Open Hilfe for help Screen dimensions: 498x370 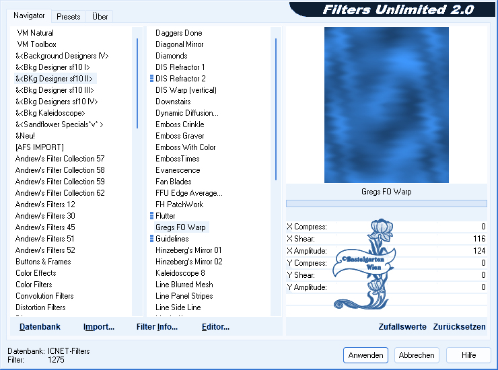click(x=469, y=355)
